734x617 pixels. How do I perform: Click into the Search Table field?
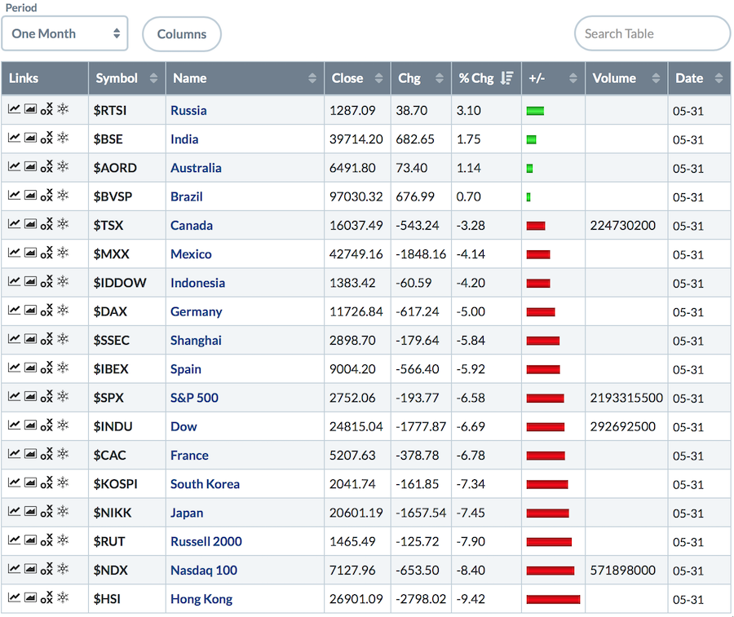click(652, 33)
